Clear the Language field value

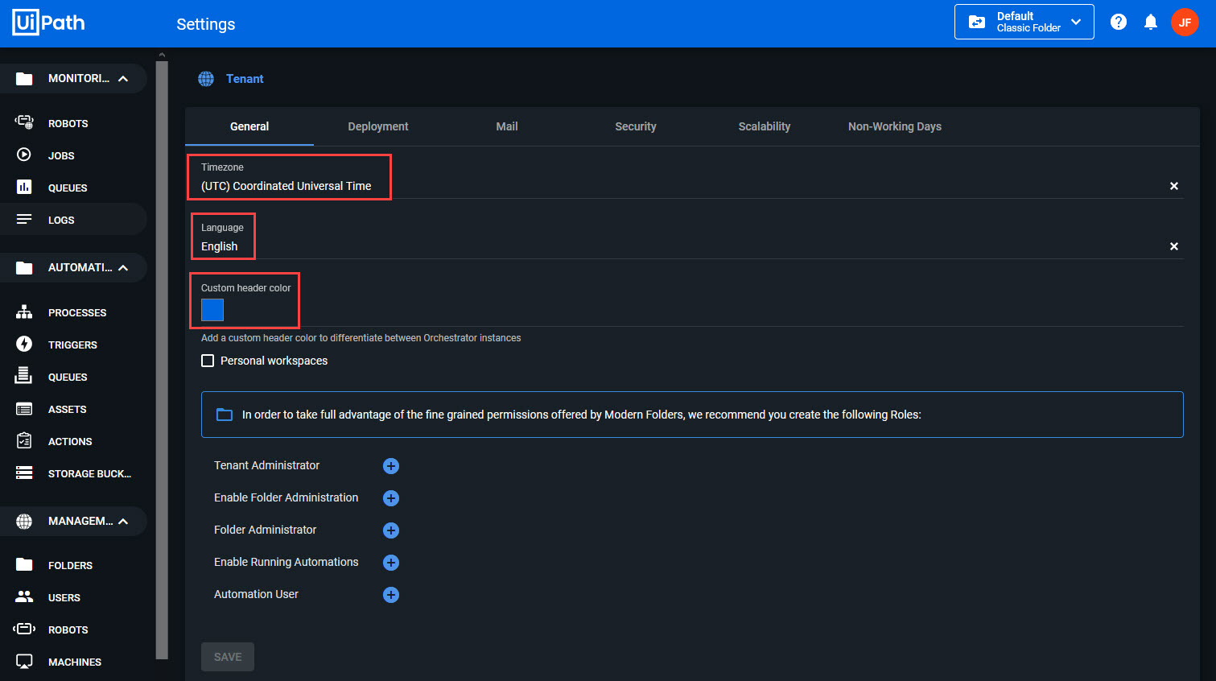click(1174, 246)
